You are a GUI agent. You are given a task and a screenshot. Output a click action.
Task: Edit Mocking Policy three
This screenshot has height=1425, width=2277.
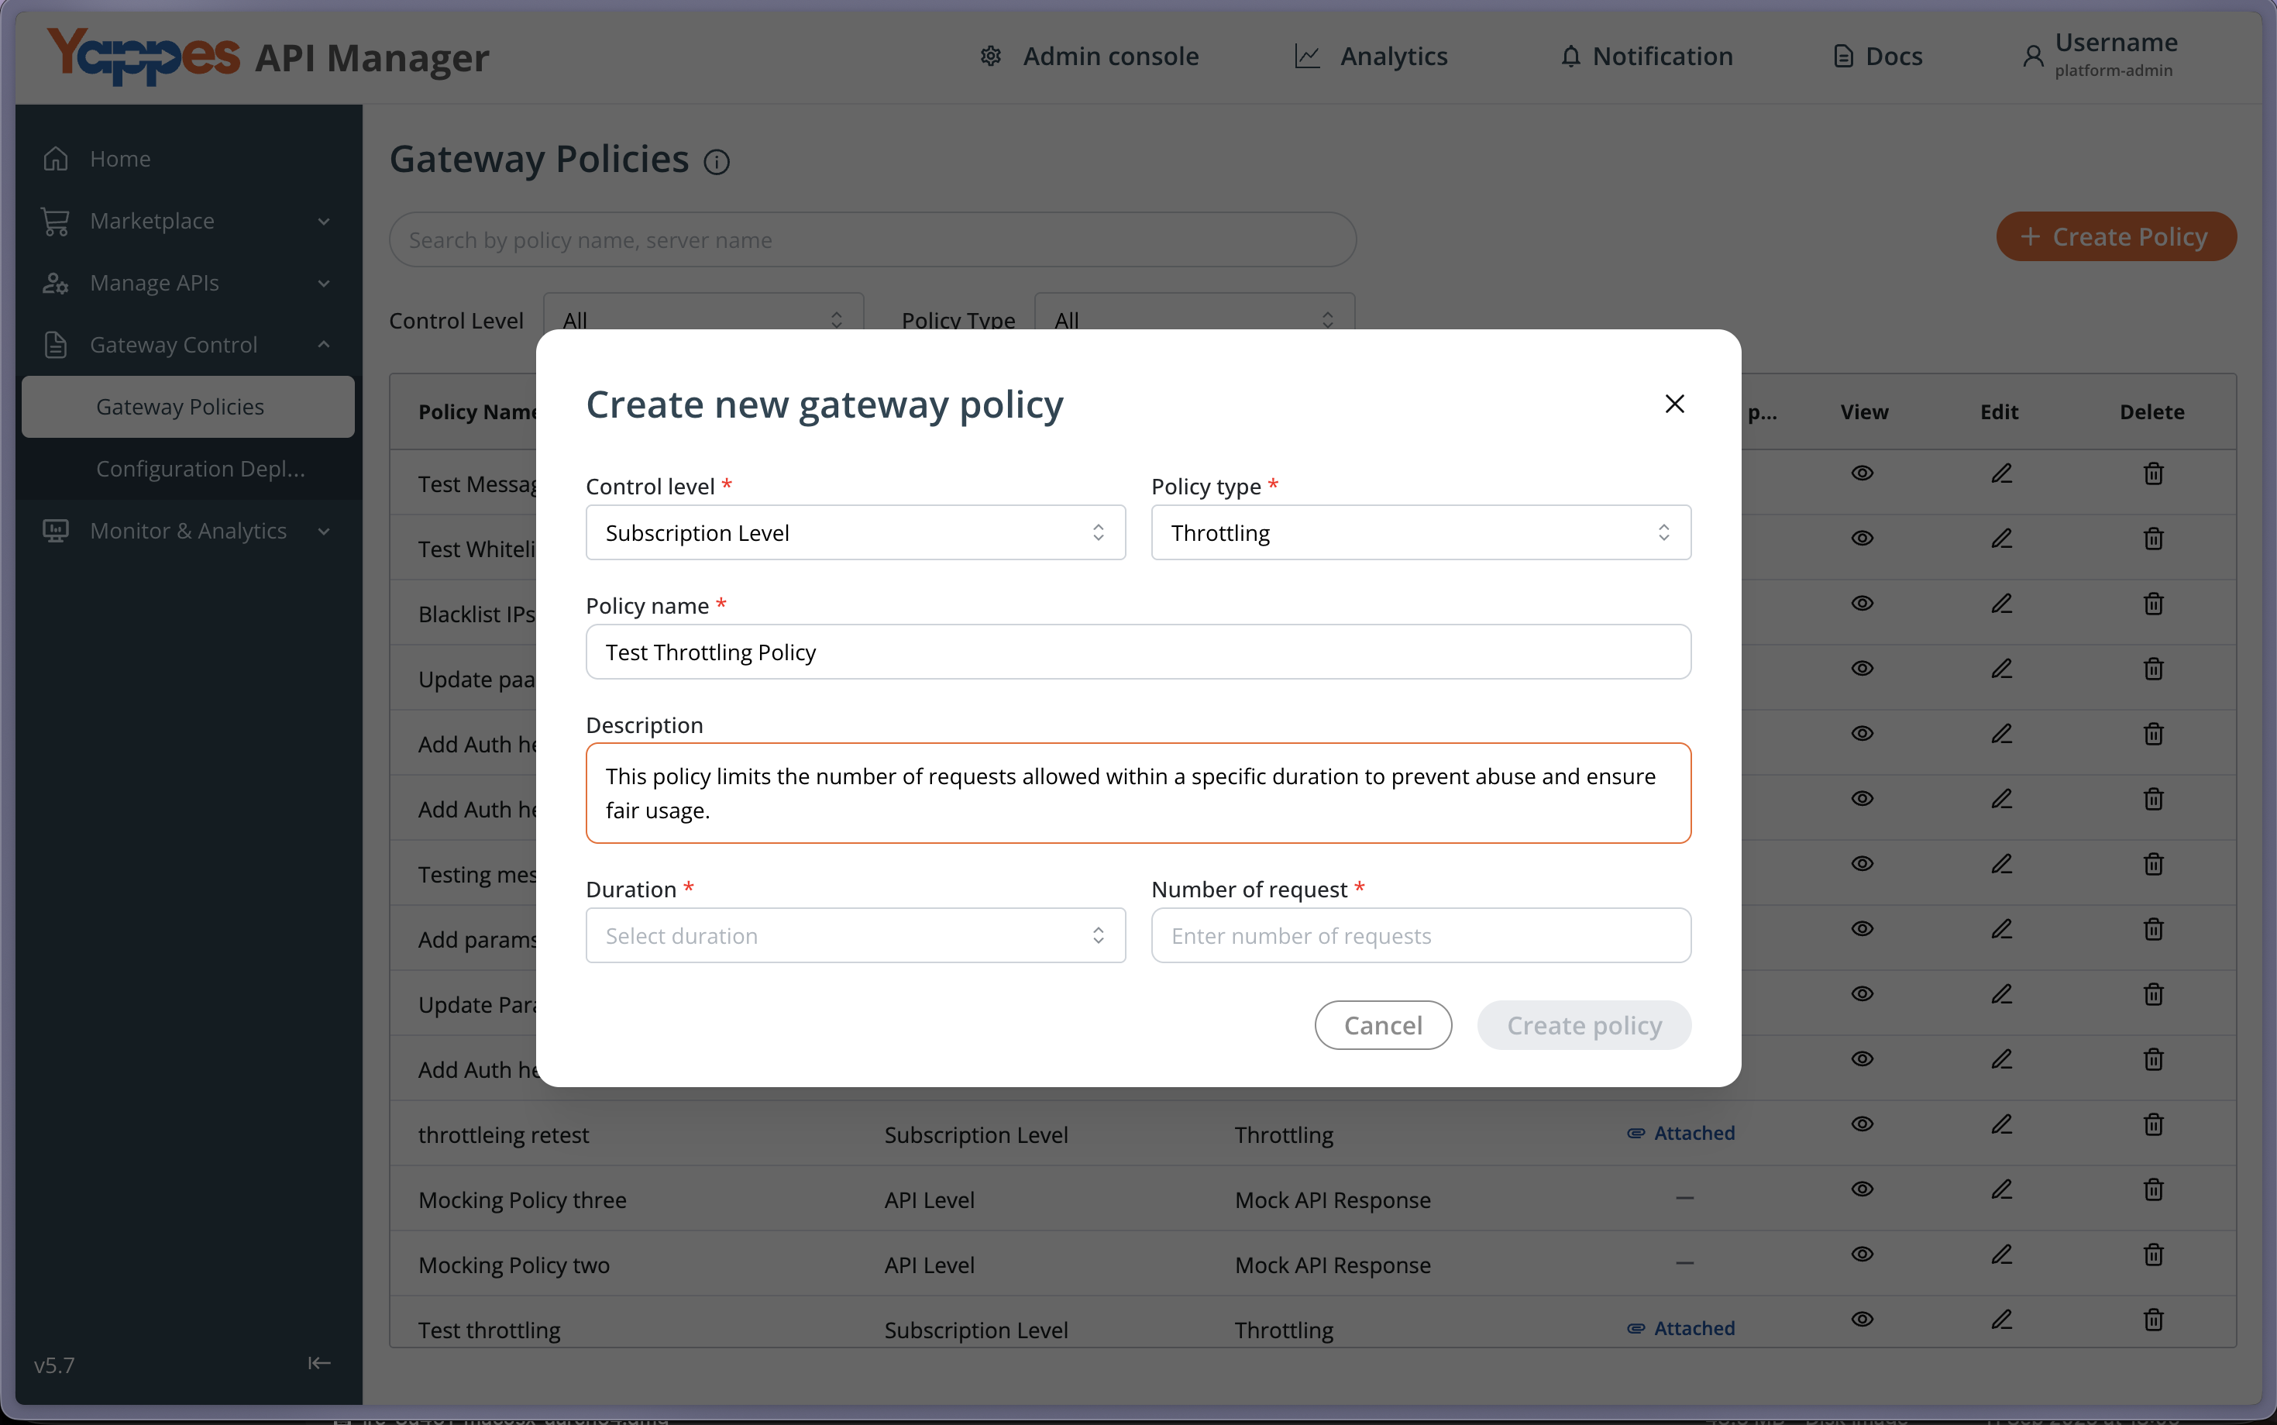[2001, 1189]
